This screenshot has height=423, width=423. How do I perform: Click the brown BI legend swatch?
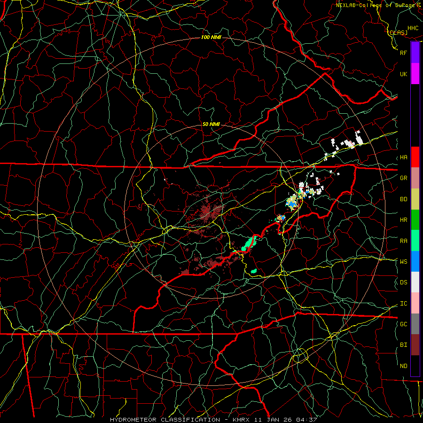(x=415, y=345)
